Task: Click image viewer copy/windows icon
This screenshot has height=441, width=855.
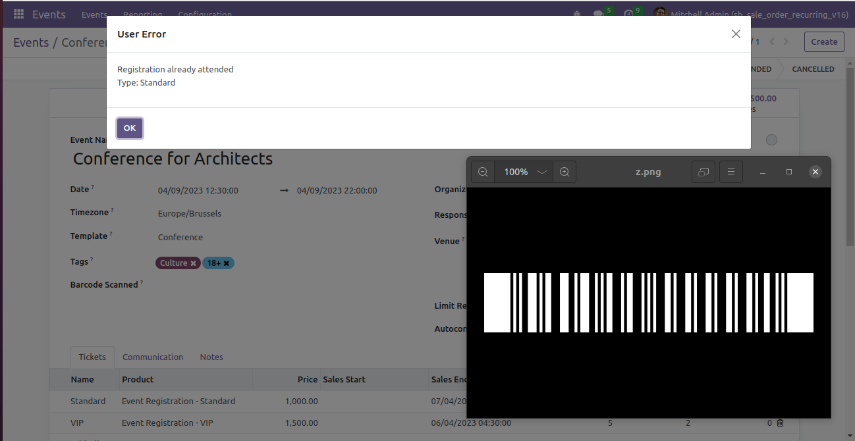Action: pos(703,172)
